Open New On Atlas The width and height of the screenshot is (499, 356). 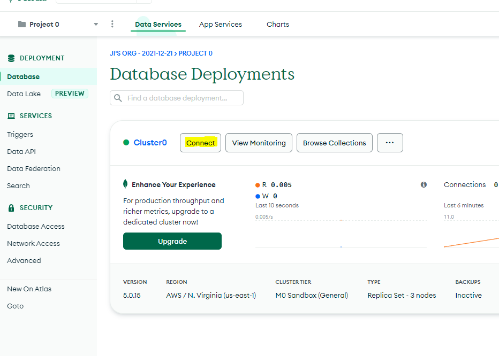[x=29, y=289]
